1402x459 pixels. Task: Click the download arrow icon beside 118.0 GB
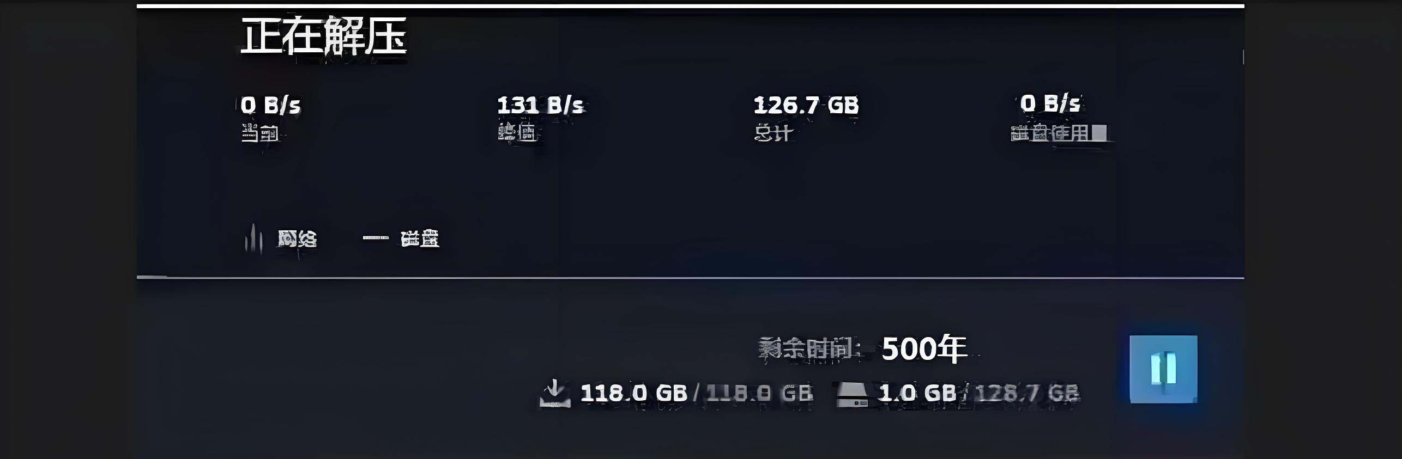pyautogui.click(x=554, y=393)
